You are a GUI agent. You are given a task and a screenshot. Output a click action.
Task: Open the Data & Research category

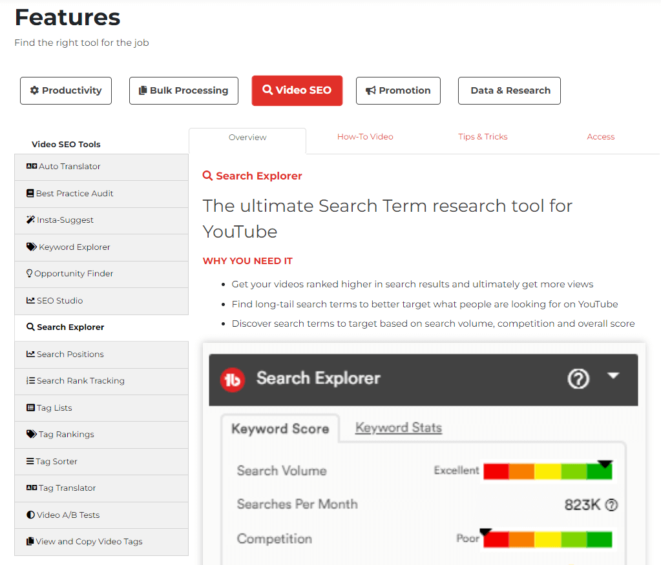coord(509,90)
